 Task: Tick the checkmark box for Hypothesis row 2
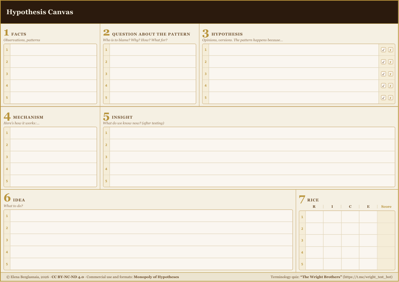383,62
